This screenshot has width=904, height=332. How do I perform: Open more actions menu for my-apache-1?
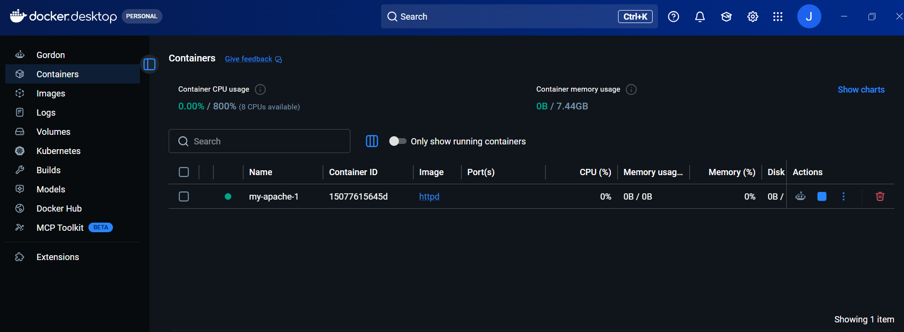(843, 196)
